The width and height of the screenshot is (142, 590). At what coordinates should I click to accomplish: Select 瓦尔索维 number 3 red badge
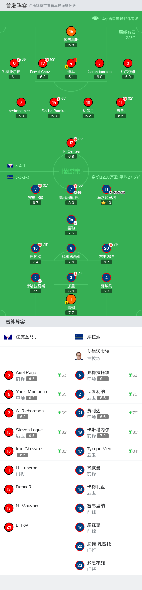coord(128,63)
